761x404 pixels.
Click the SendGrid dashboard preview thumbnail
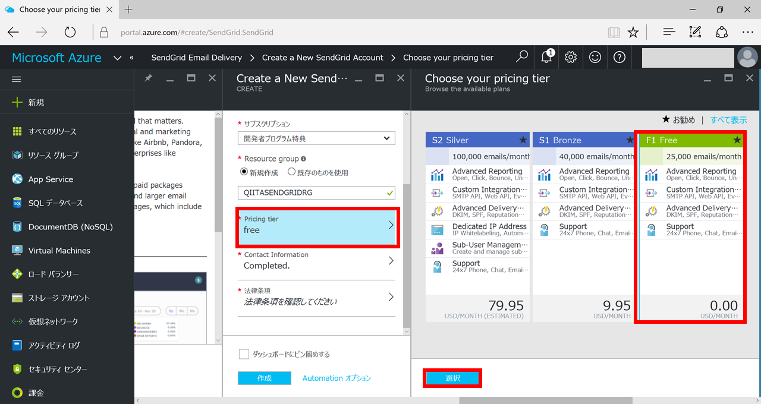pyautogui.click(x=171, y=308)
